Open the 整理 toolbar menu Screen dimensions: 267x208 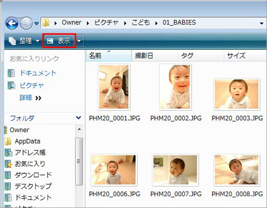click(24, 41)
